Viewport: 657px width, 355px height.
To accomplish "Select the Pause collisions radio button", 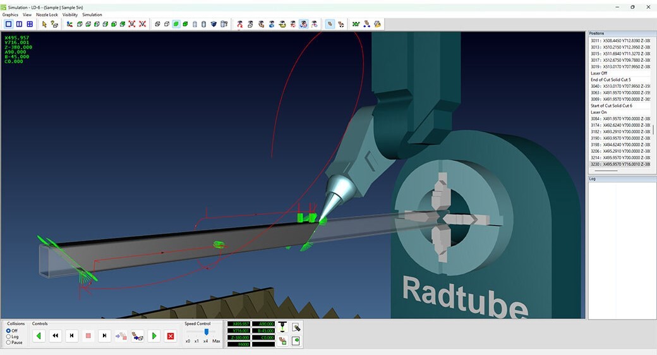I will pos(8,342).
